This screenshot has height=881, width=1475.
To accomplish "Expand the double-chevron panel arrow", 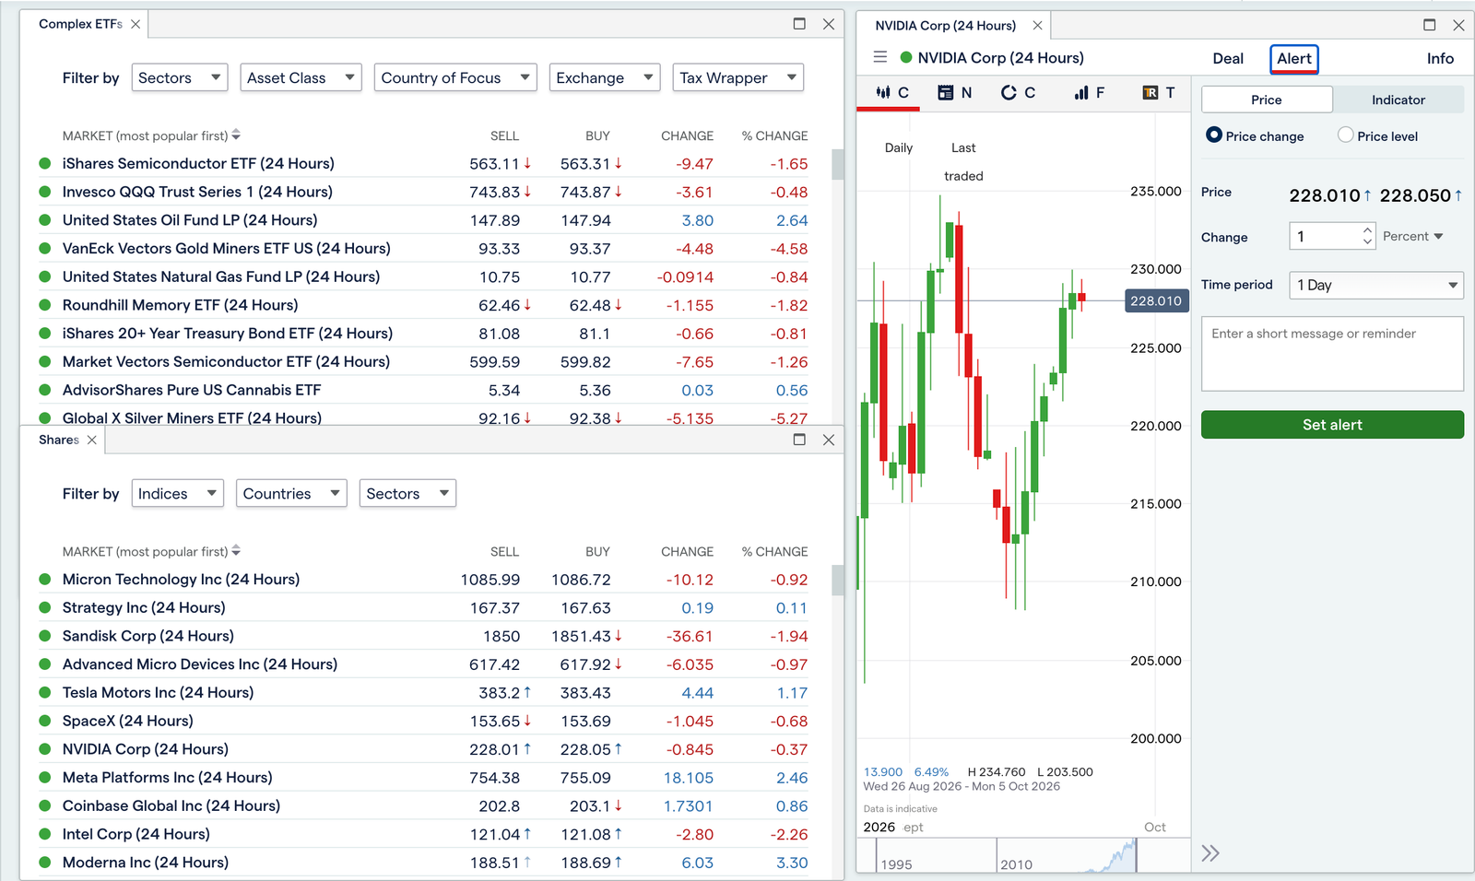I will (1210, 853).
